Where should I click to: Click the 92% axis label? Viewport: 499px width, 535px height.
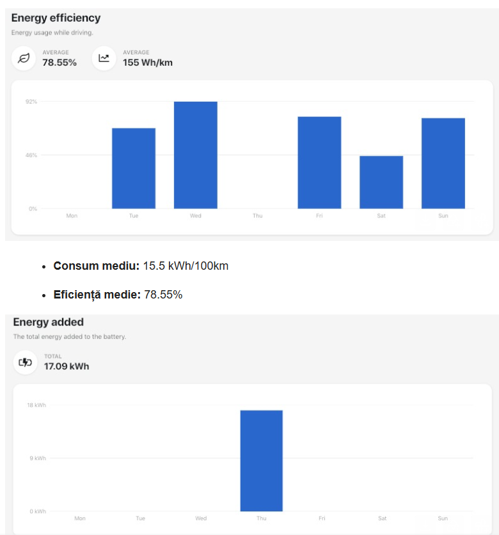pos(31,102)
